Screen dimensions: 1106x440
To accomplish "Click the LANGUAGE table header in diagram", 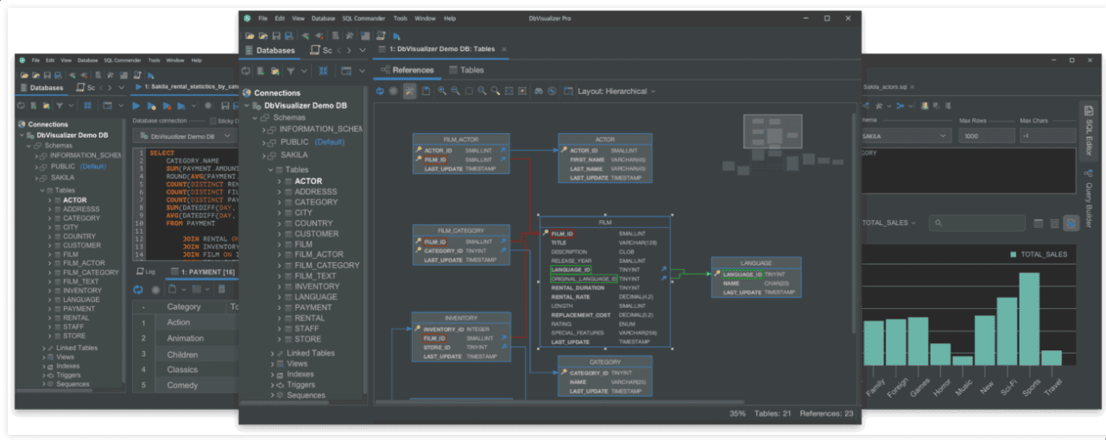I will 756,262.
